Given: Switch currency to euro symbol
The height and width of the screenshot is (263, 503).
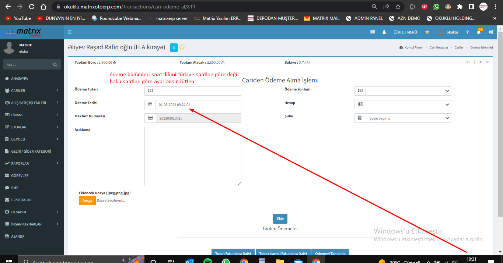Looking at the screenshot, I should coord(481,62).
